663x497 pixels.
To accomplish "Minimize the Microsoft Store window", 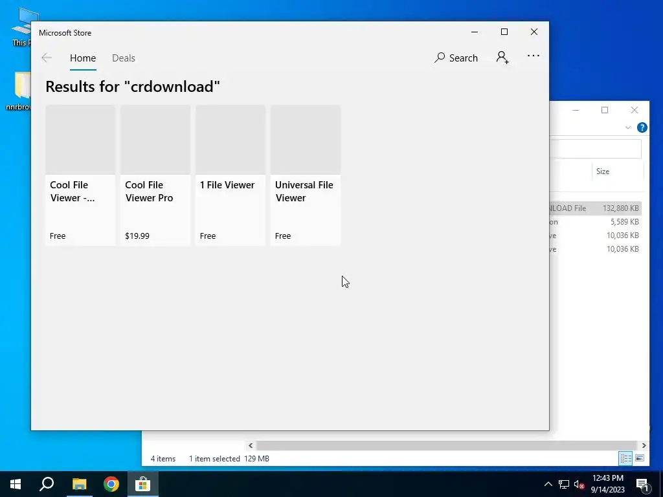I will tap(475, 32).
